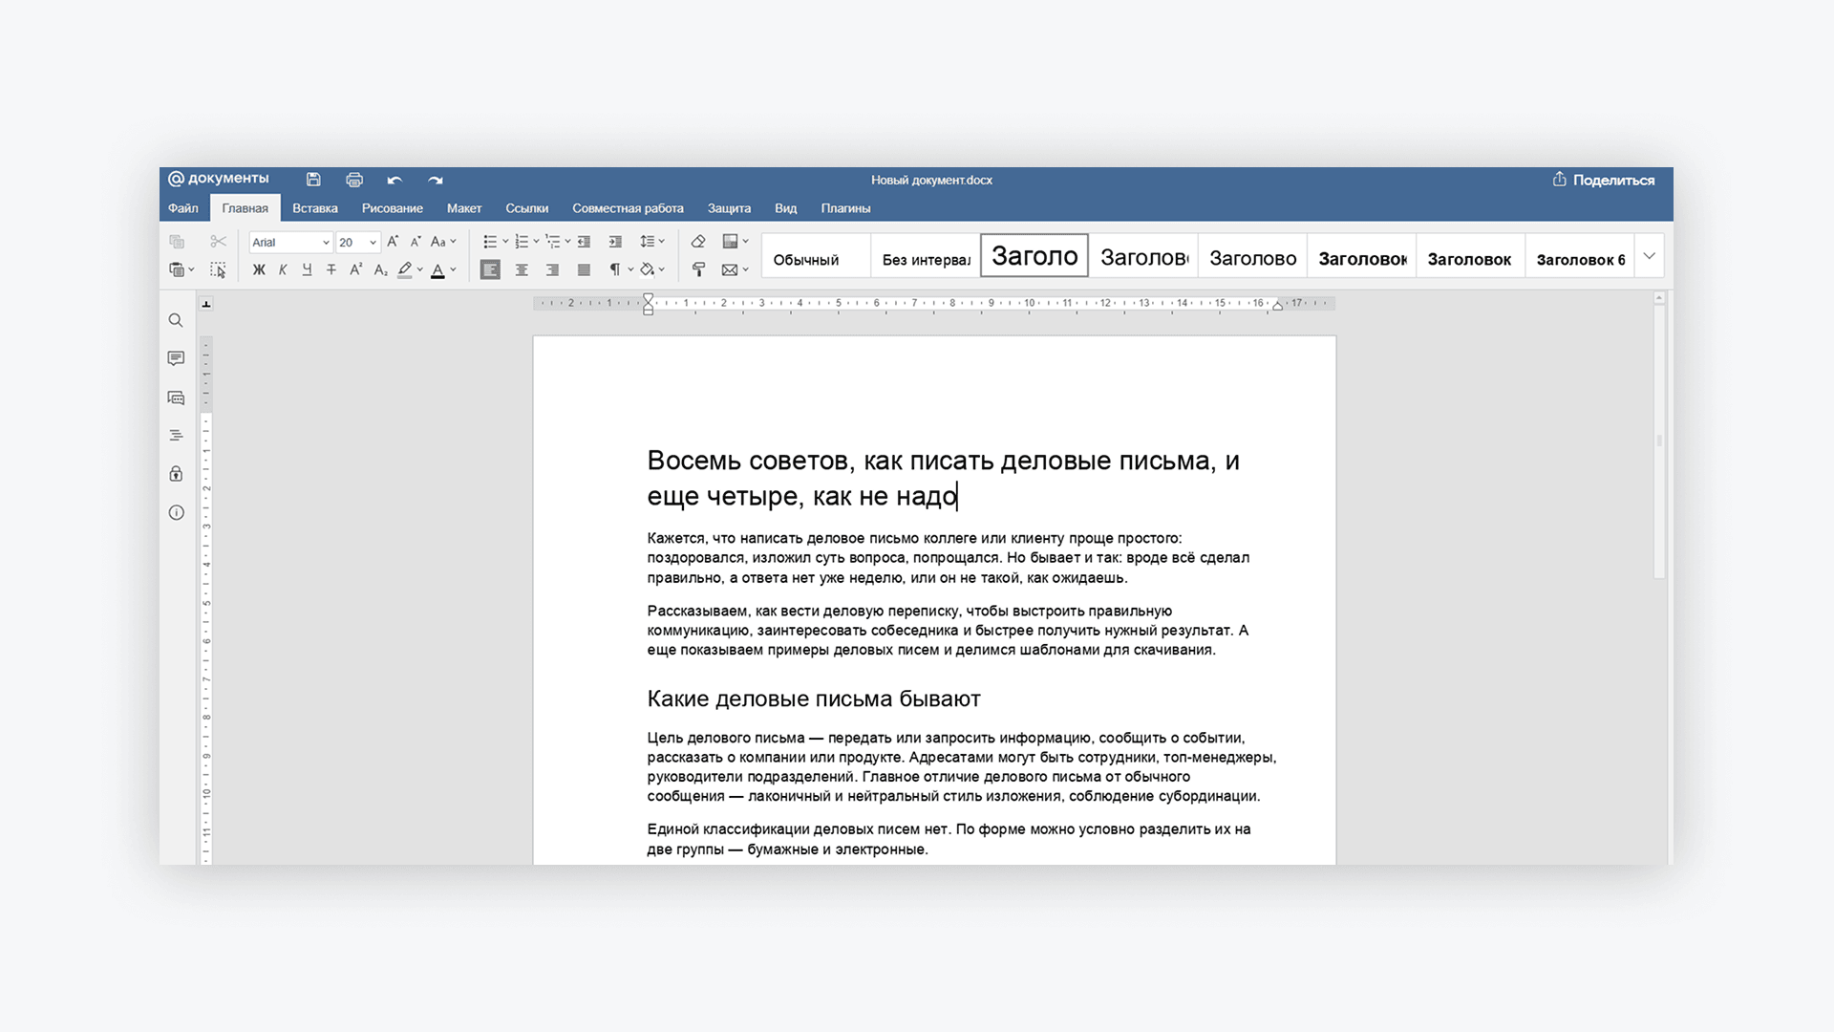Click the Поделиться button
Image resolution: width=1834 pixels, height=1032 pixels.
pyautogui.click(x=1603, y=179)
